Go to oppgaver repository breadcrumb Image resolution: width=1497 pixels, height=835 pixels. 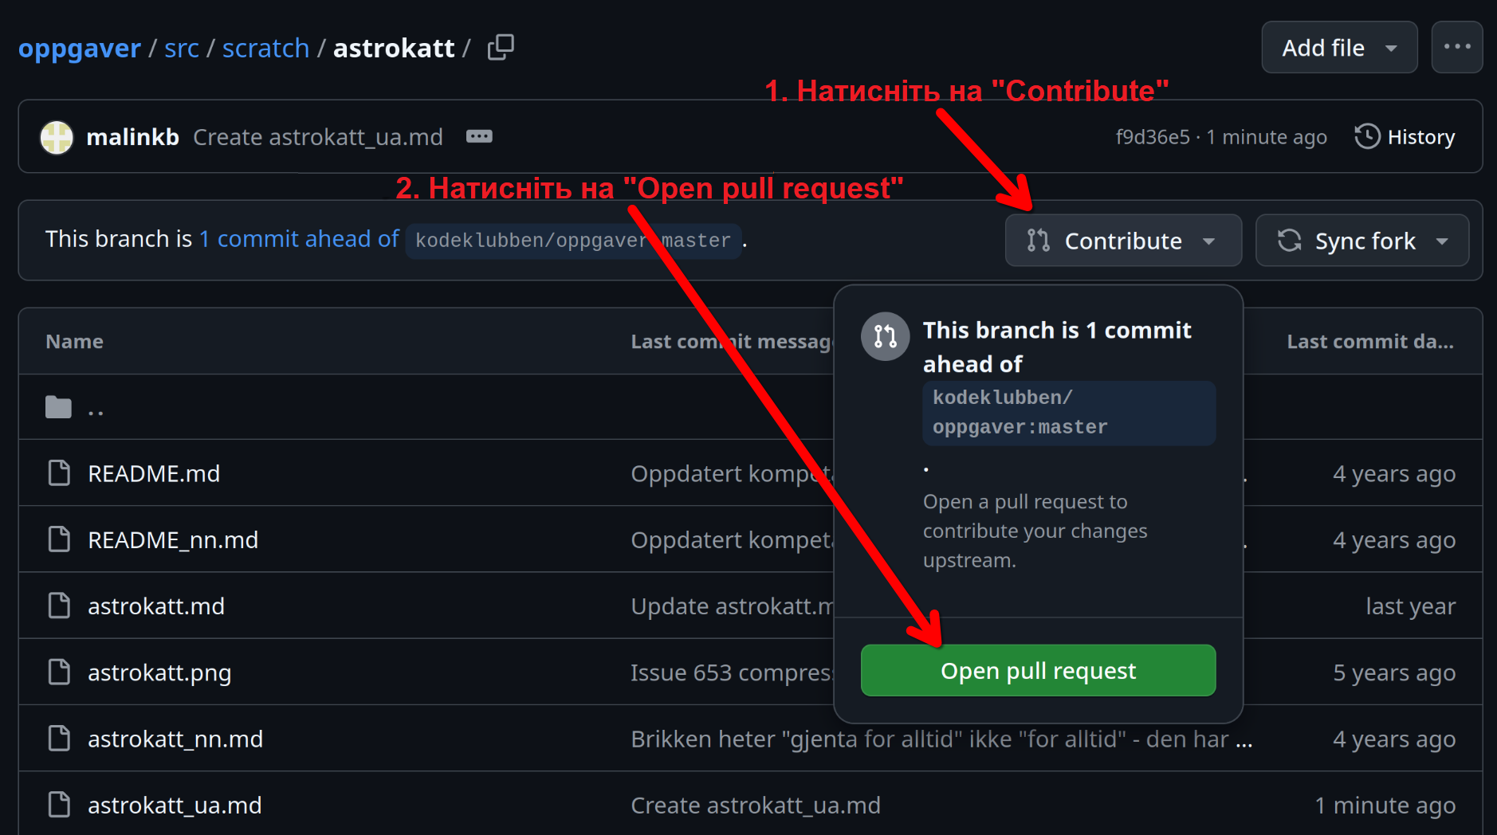point(80,49)
